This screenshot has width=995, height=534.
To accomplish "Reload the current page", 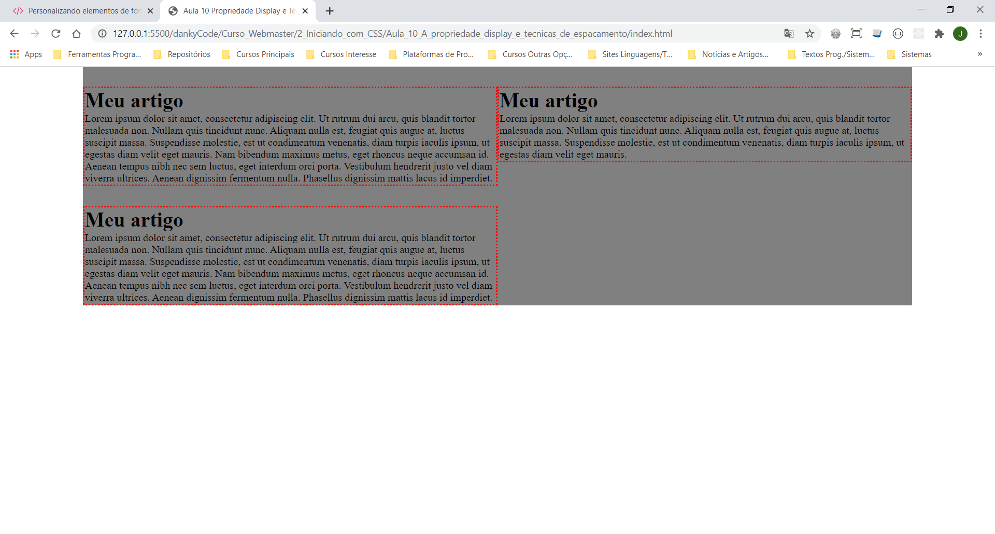I will [x=55, y=34].
